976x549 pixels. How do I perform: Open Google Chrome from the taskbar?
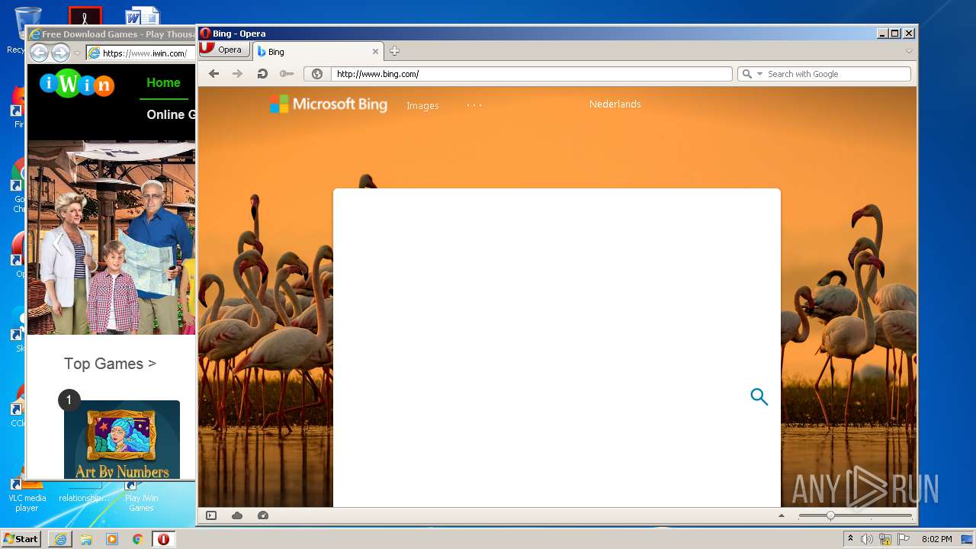pyautogui.click(x=138, y=539)
